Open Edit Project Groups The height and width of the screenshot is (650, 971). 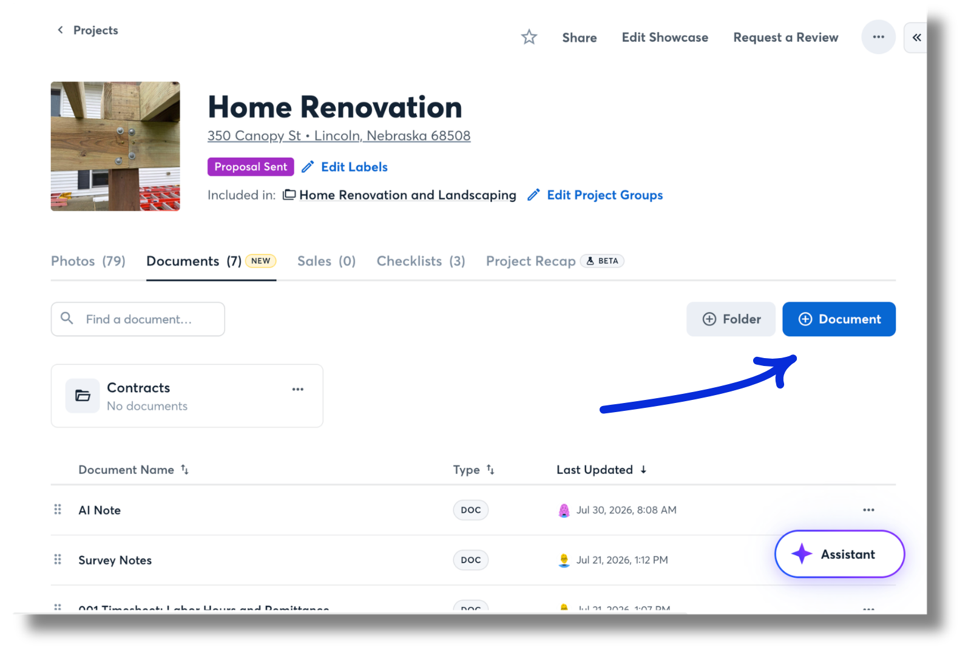605,195
